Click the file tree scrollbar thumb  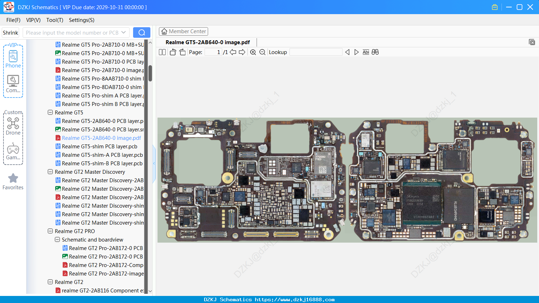(150, 73)
